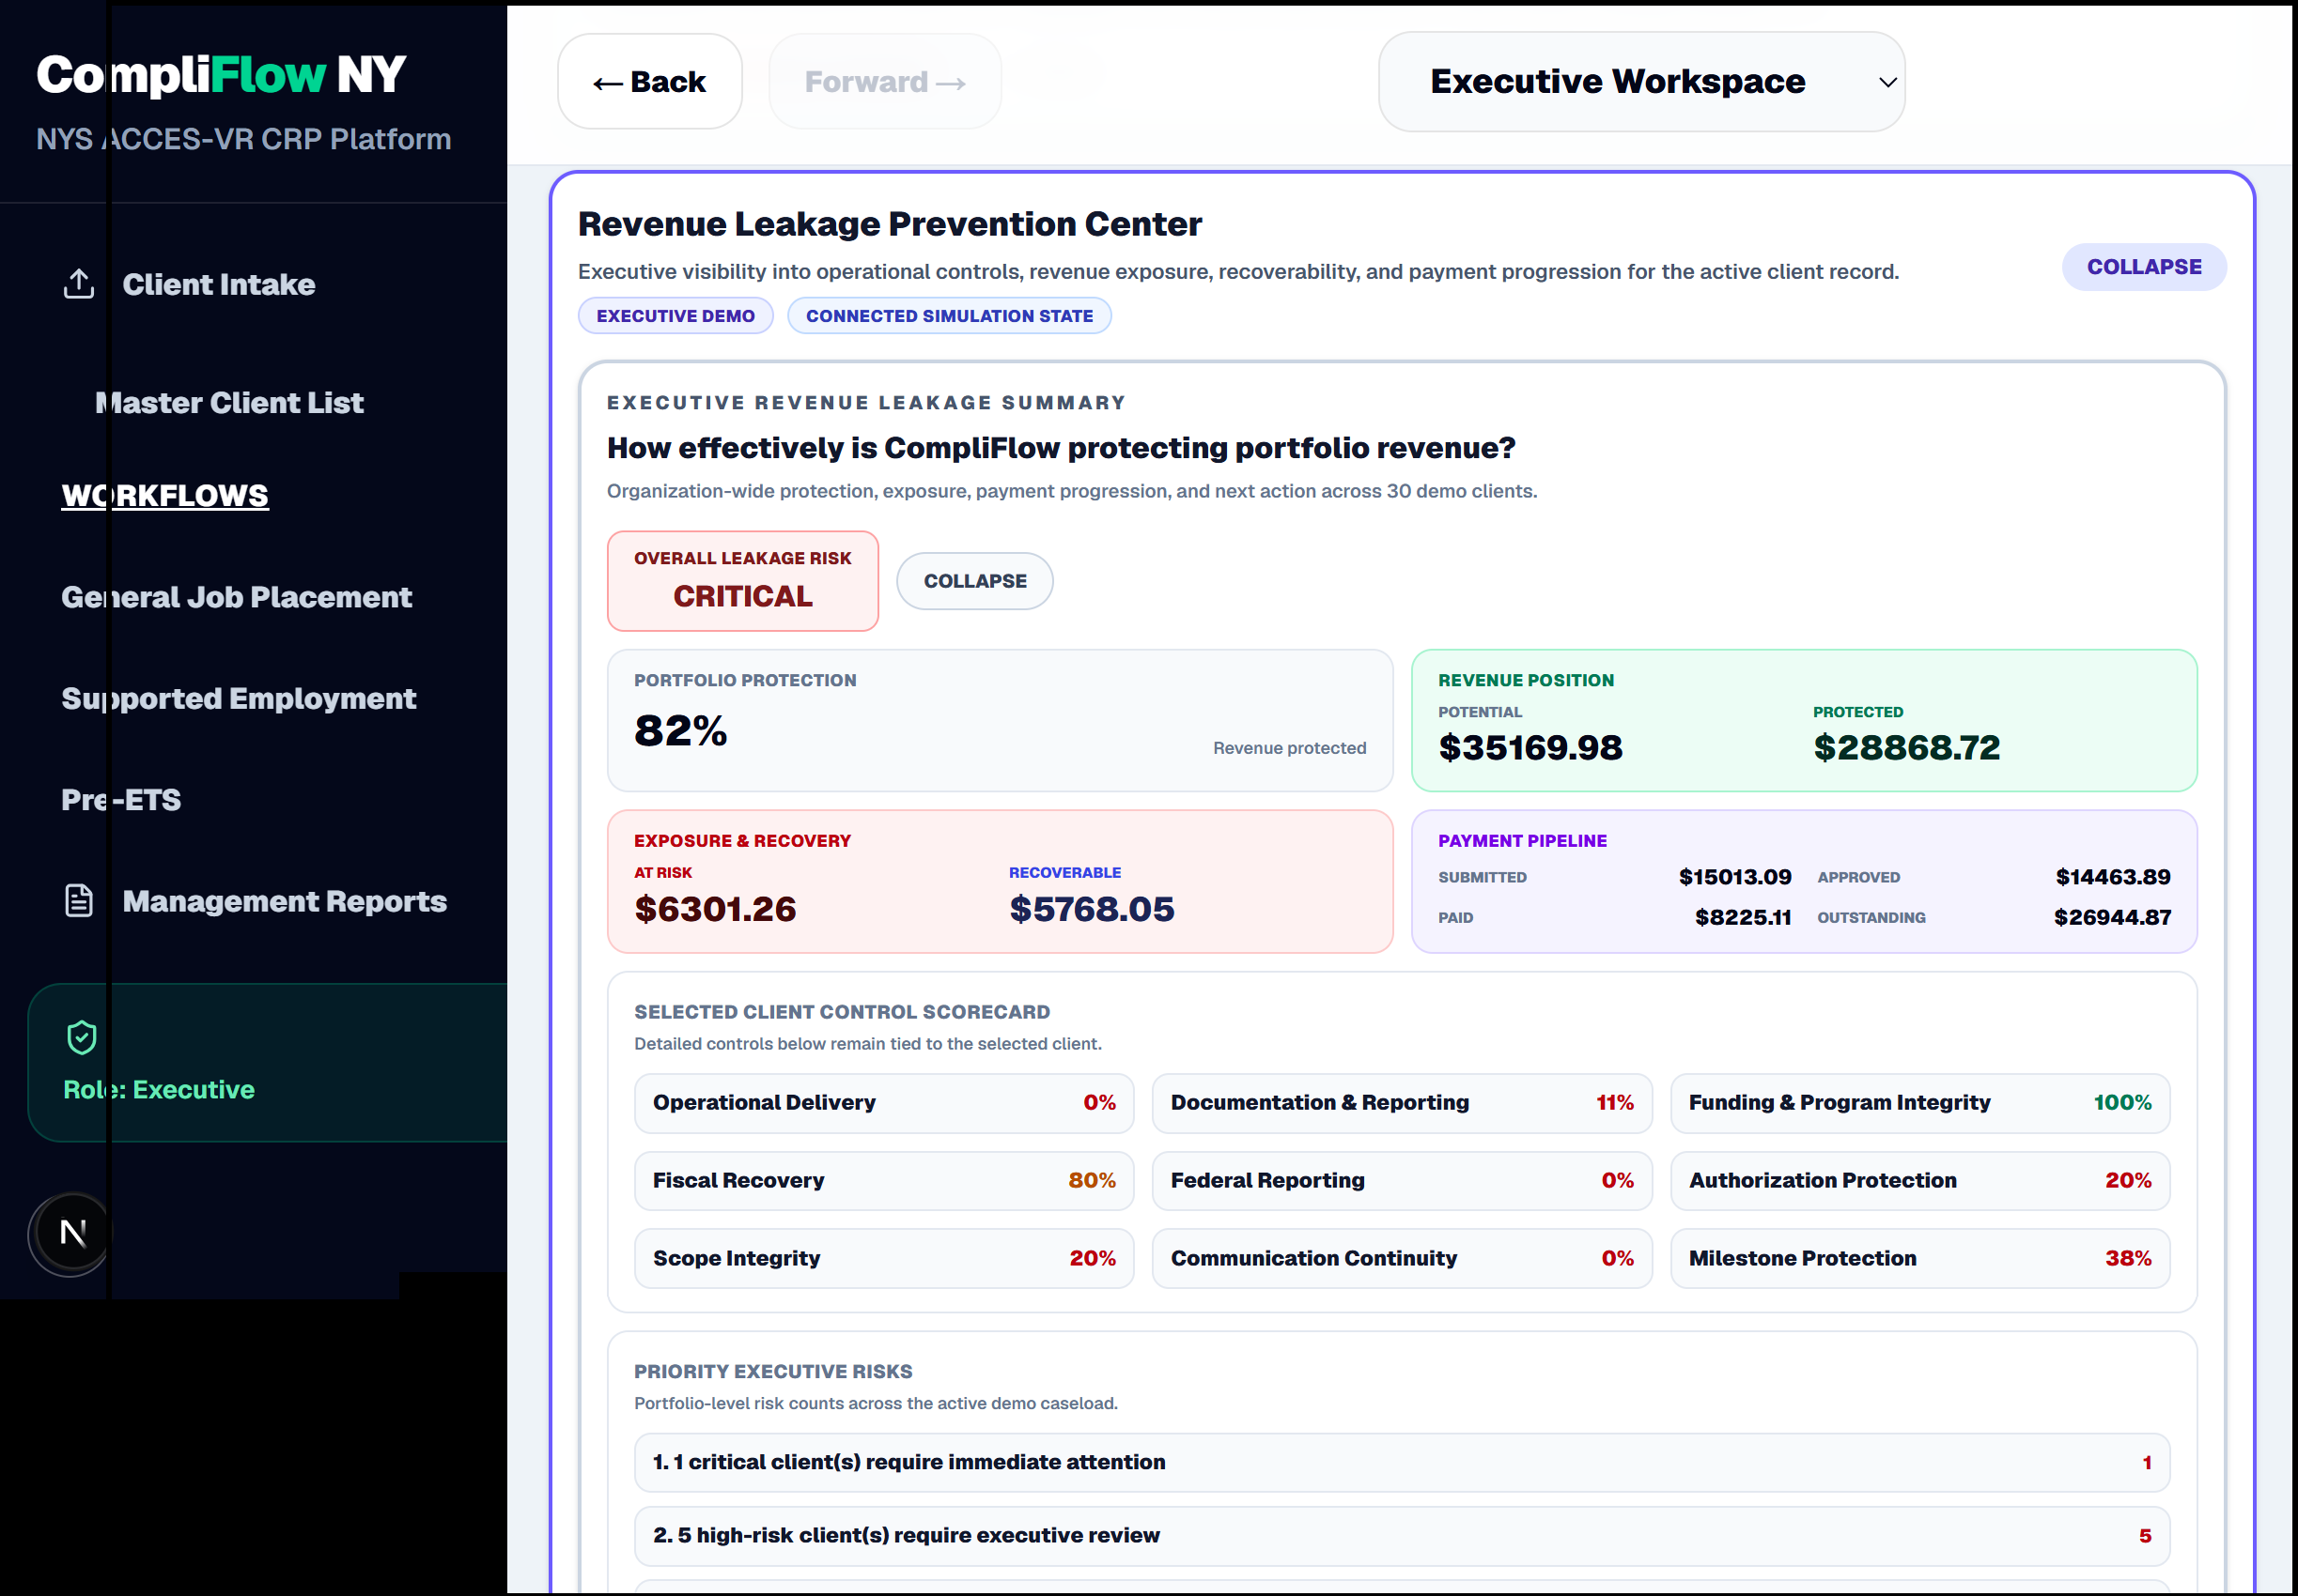The width and height of the screenshot is (2298, 1596).
Task: Select General Job Placement workflow
Action: point(236,597)
